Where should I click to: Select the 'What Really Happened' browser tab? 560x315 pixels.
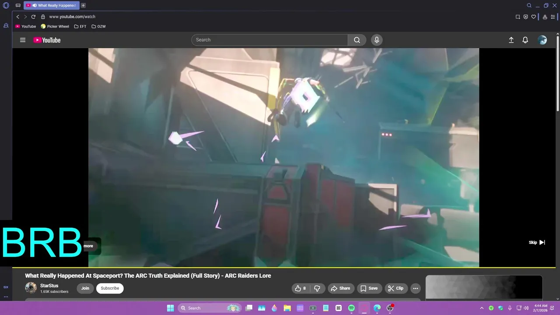(x=52, y=6)
